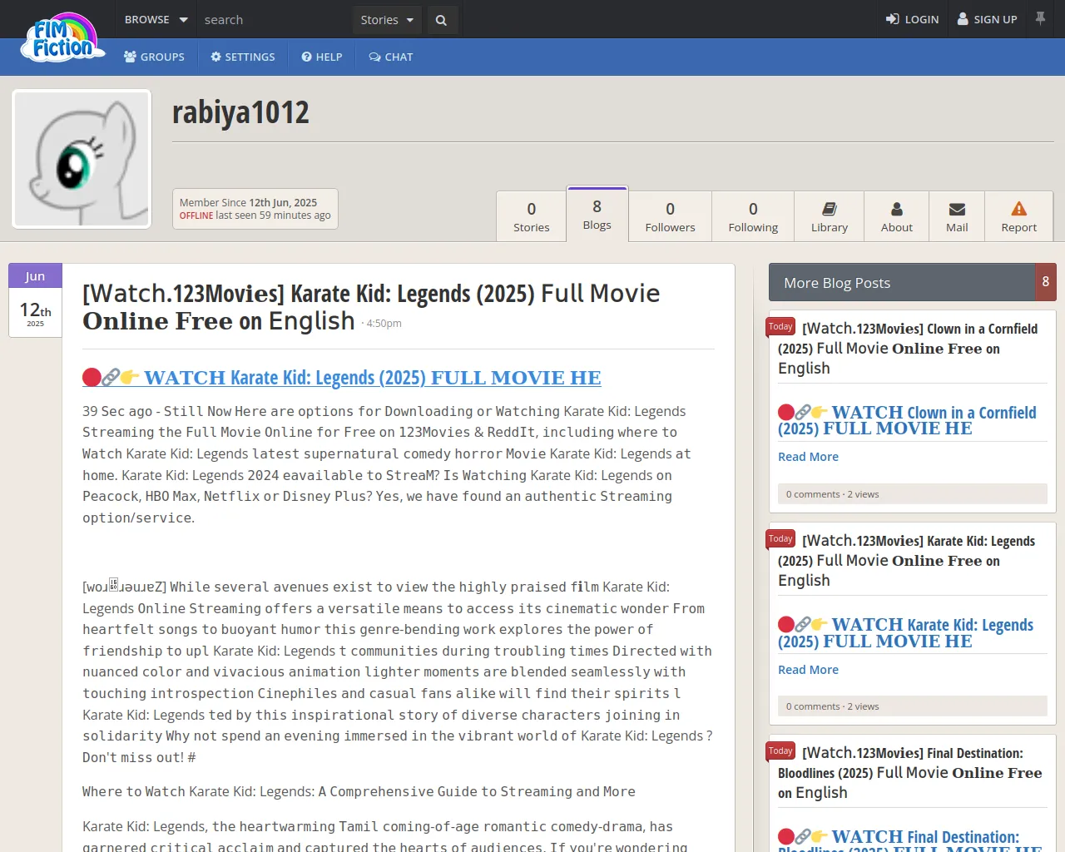1065x852 pixels.
Task: Click the Today badge on Final Destination post
Action: click(x=780, y=751)
